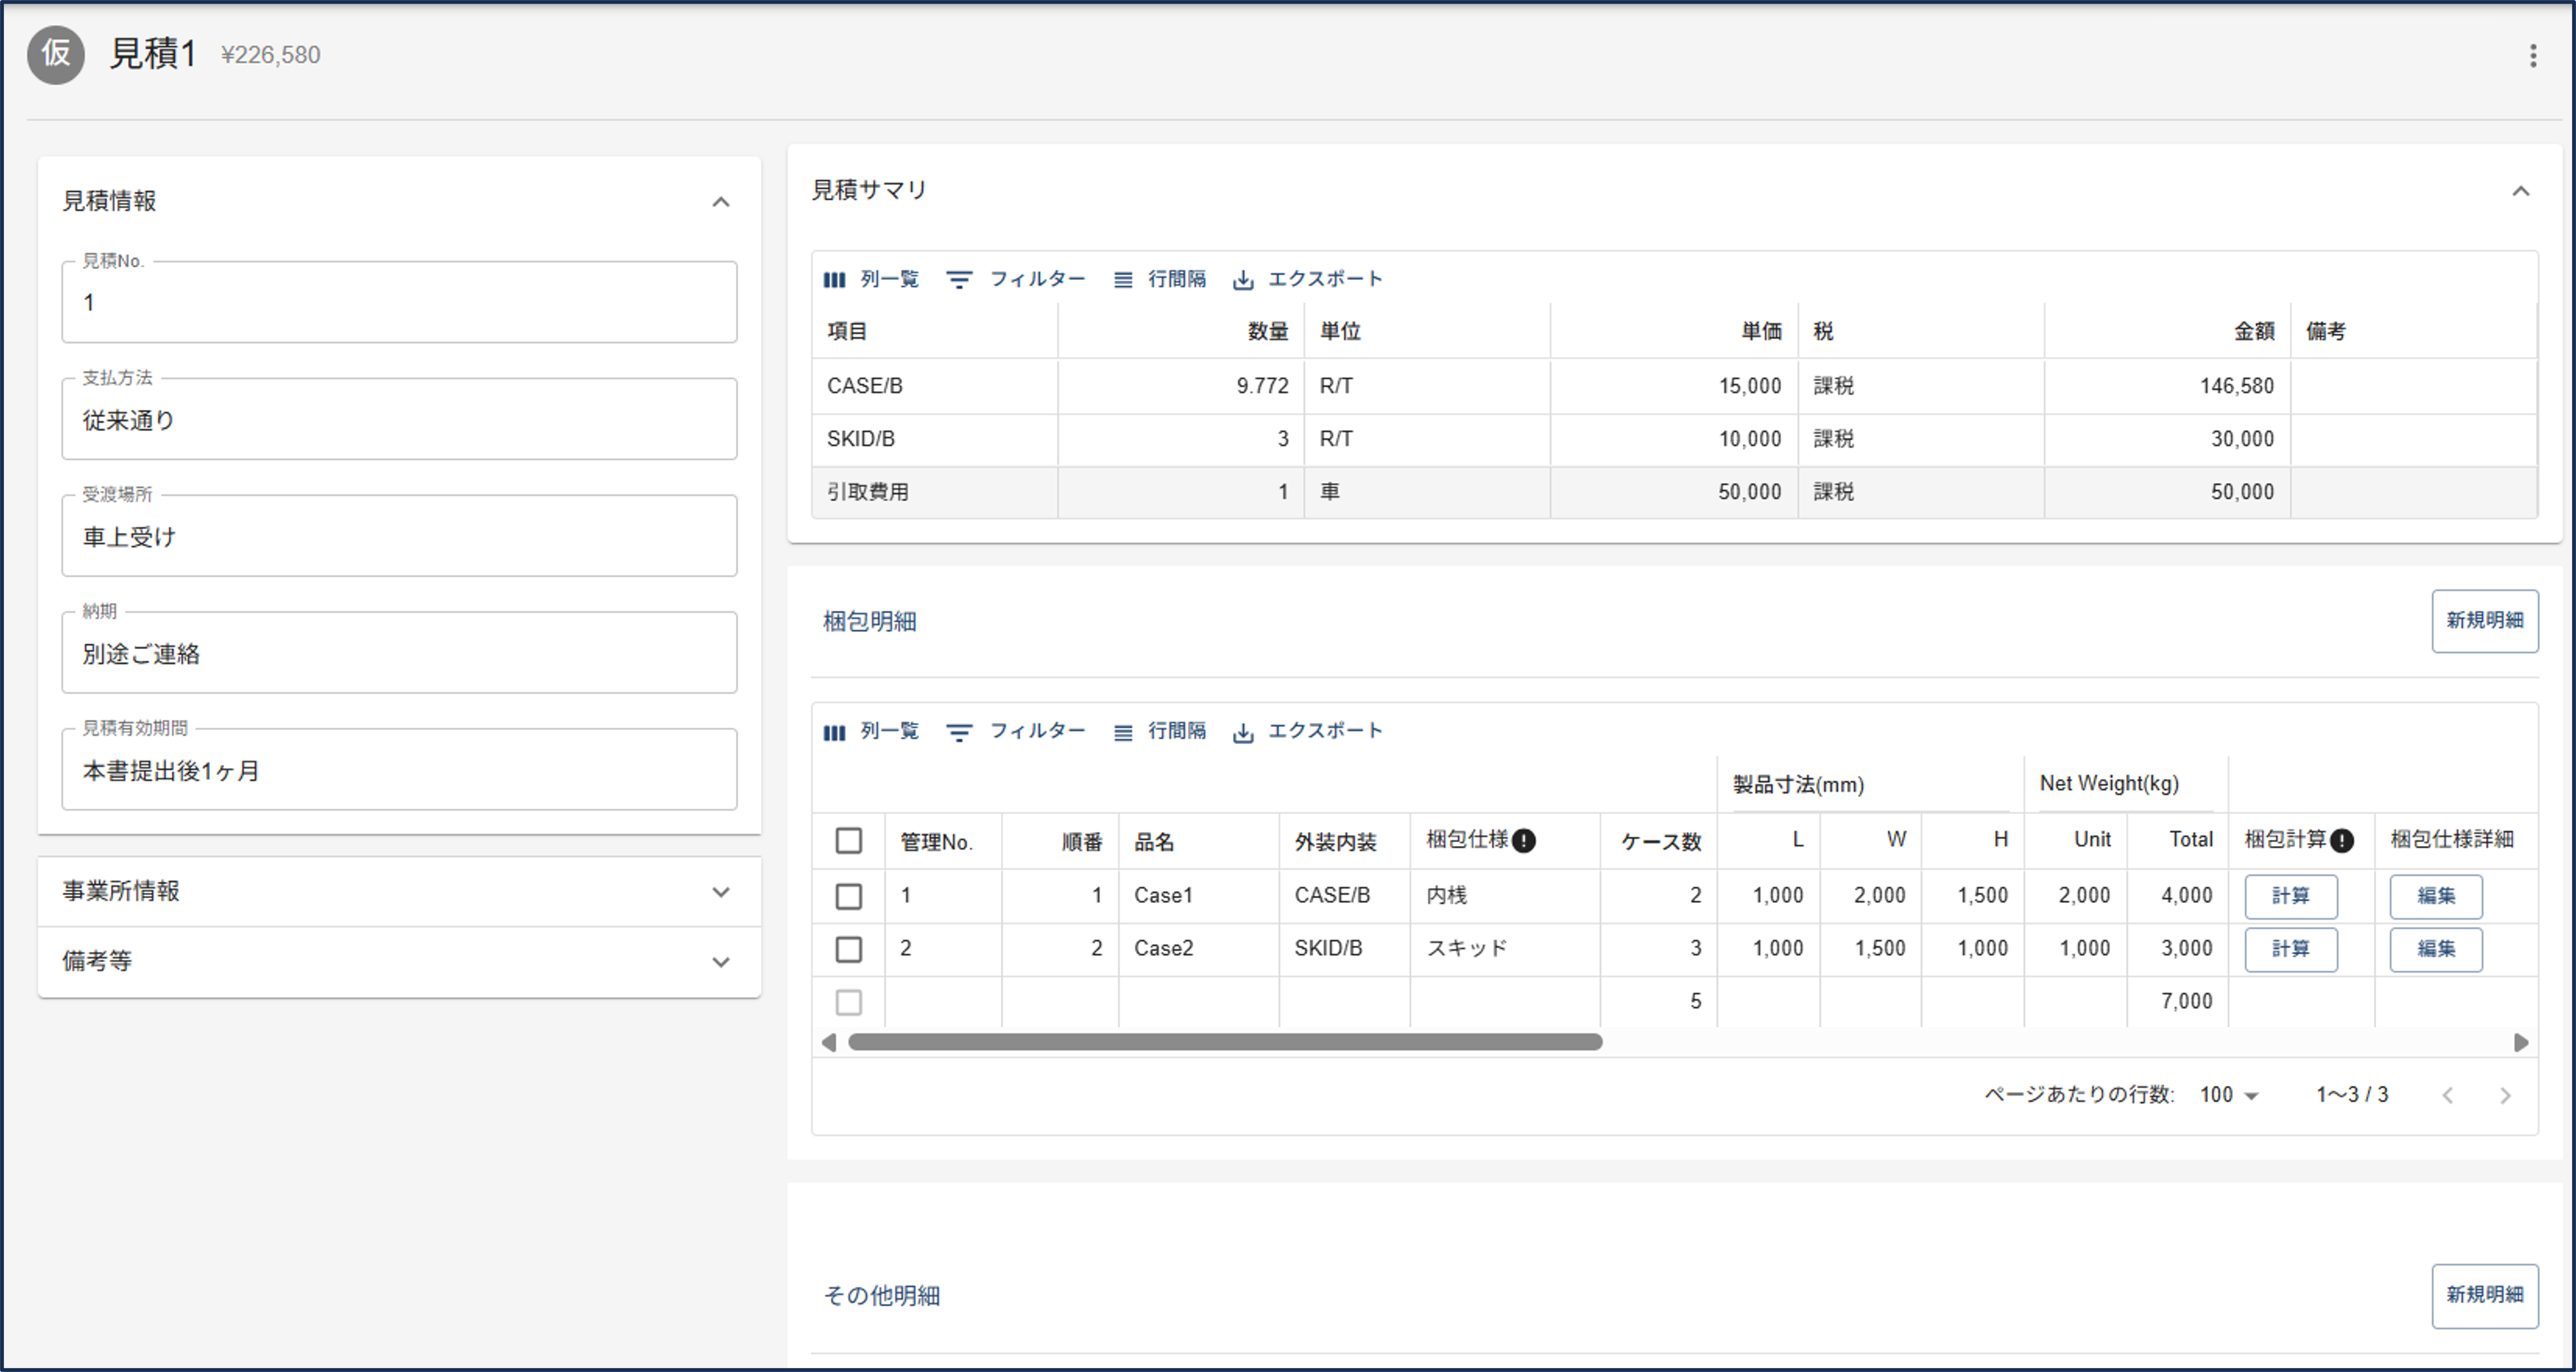Expand the 事業所情報 panel
Image resolution: width=2576 pixels, height=1372 pixels.
point(721,892)
